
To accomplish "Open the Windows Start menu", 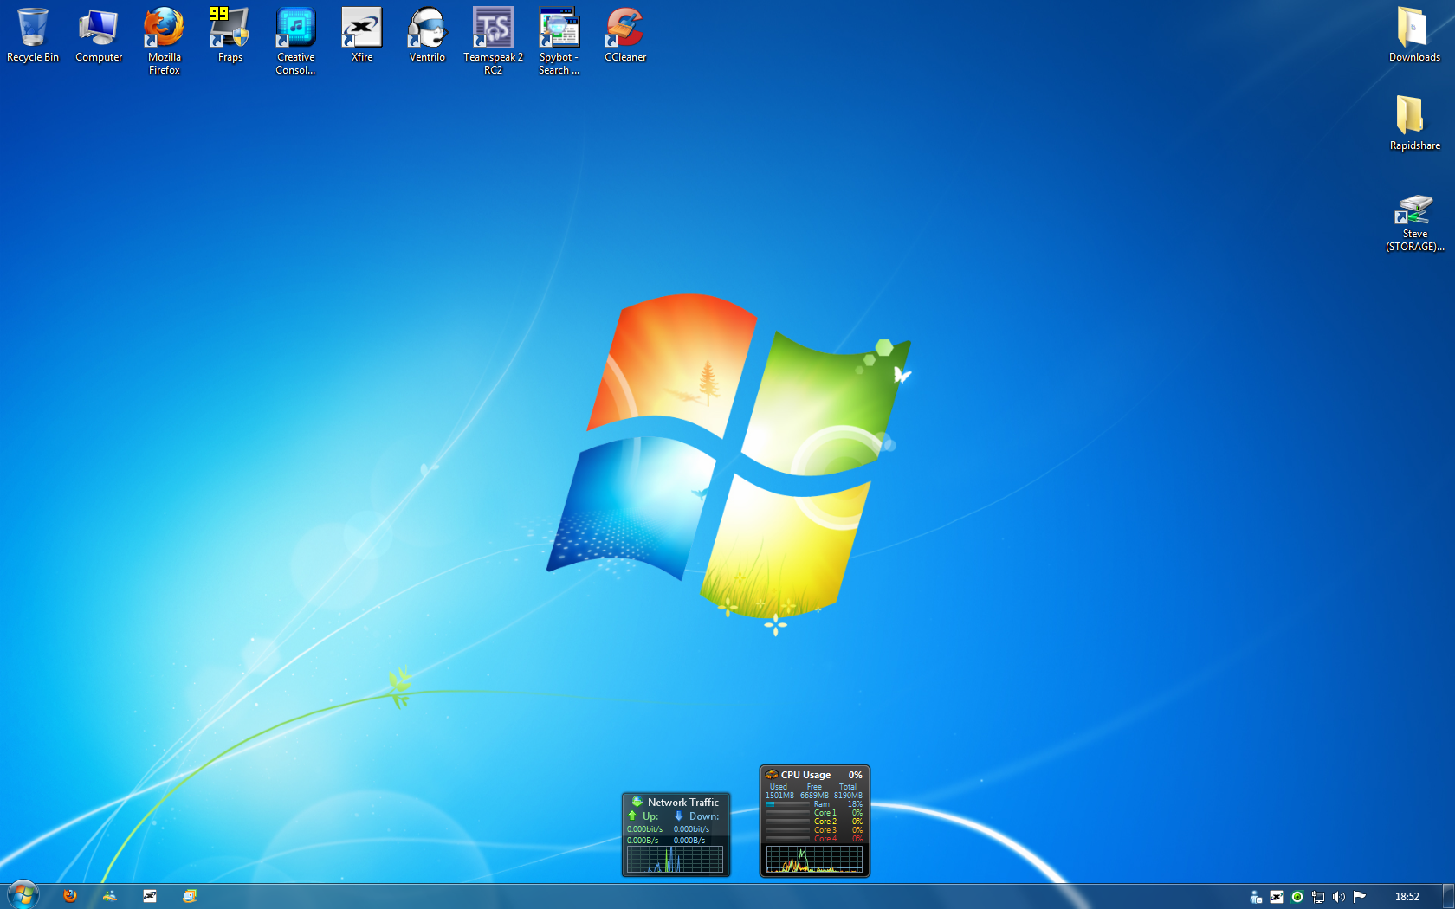I will [23, 895].
